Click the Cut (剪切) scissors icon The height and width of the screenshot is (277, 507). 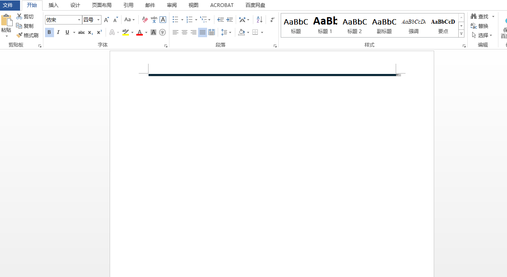click(19, 16)
